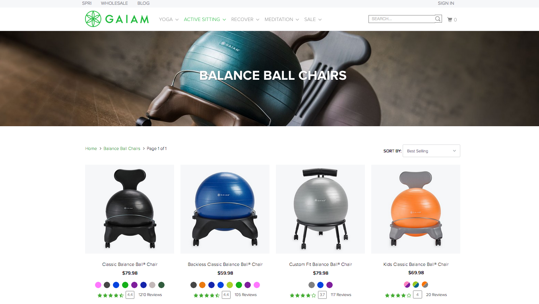Expand the Active Sitting menu
The image size is (539, 304).
[x=205, y=19]
